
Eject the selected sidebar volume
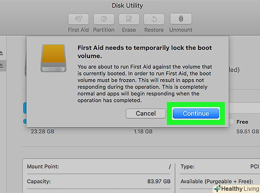click(x=2, y=66)
